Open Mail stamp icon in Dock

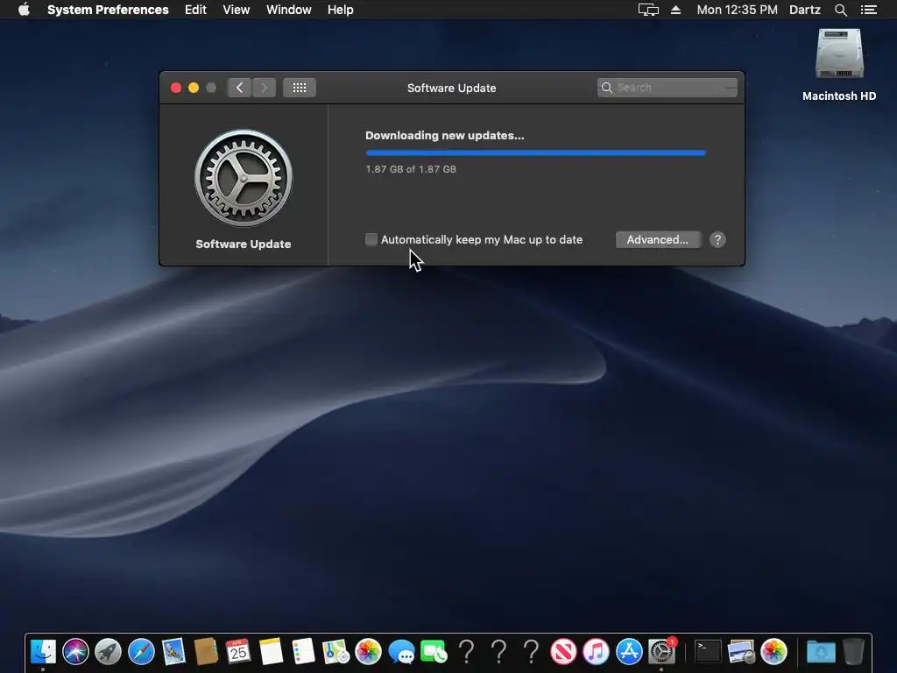click(173, 651)
